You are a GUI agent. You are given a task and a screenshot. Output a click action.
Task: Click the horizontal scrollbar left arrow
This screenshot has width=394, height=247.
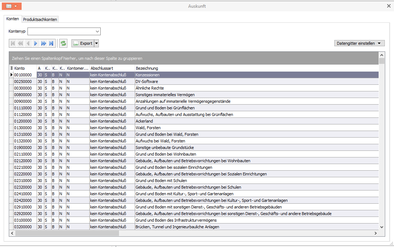click(x=12, y=233)
